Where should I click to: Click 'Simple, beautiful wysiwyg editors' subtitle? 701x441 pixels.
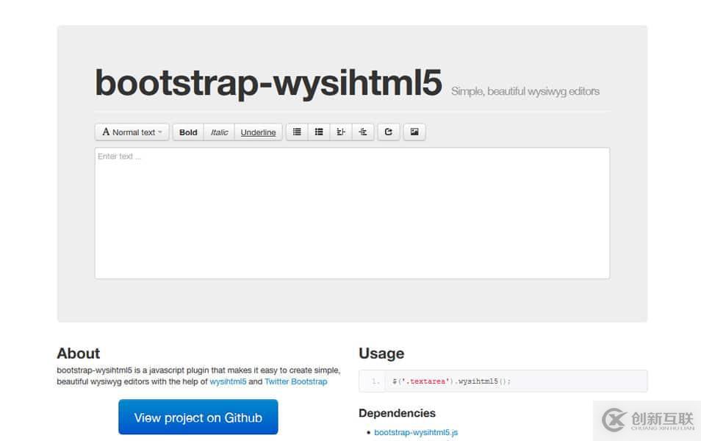coord(525,92)
